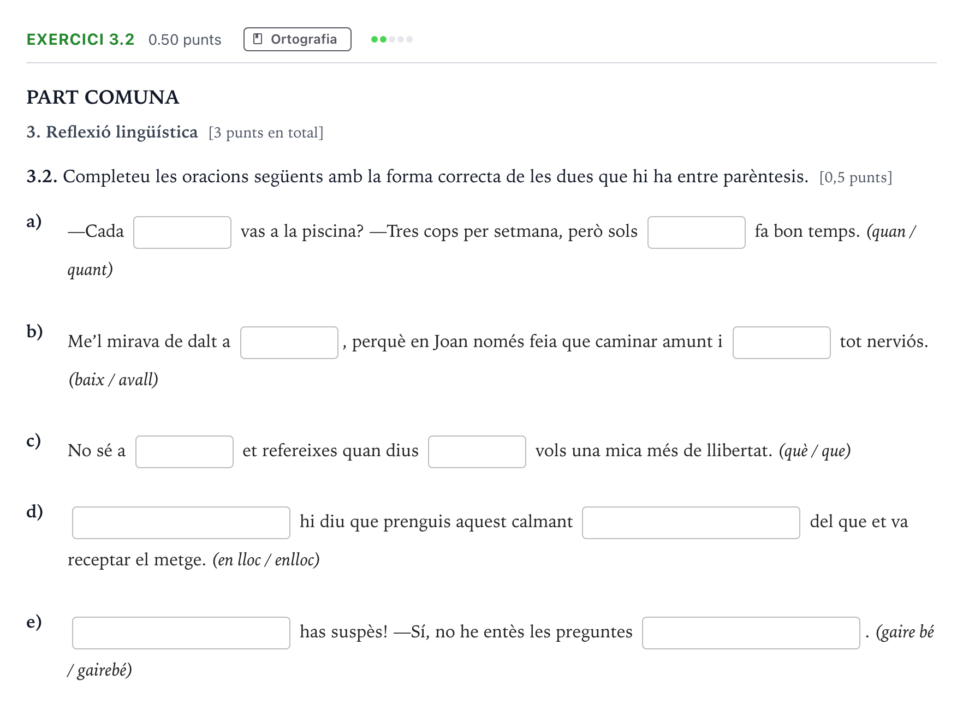Click the "[3 punts en total]" note
This screenshot has width=963, height=728.
point(266,133)
